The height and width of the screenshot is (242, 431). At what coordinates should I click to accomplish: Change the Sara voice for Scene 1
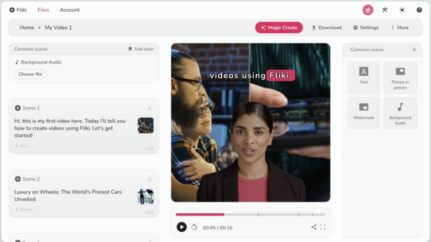22,146
